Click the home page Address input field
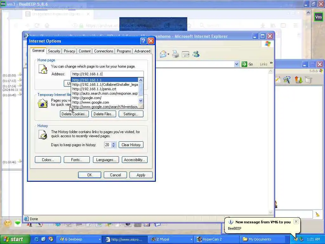 tap(107, 74)
